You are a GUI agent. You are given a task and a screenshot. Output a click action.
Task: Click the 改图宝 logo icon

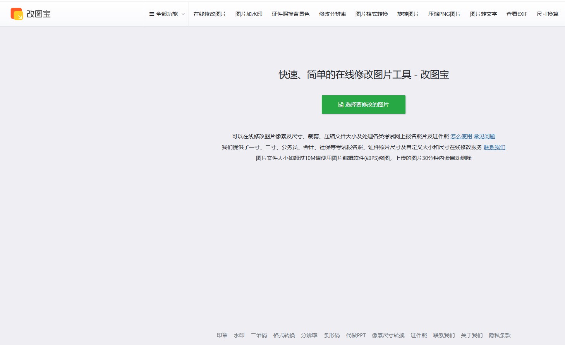(17, 14)
